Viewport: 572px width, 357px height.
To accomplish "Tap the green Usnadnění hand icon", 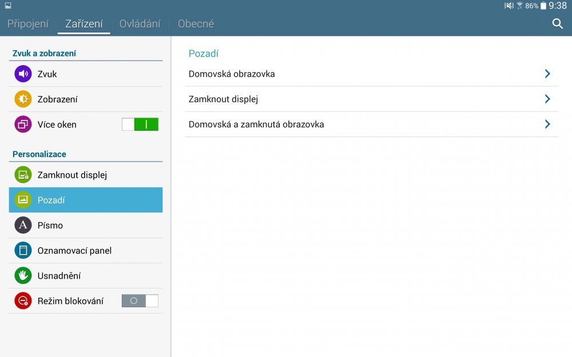I will tap(23, 275).
